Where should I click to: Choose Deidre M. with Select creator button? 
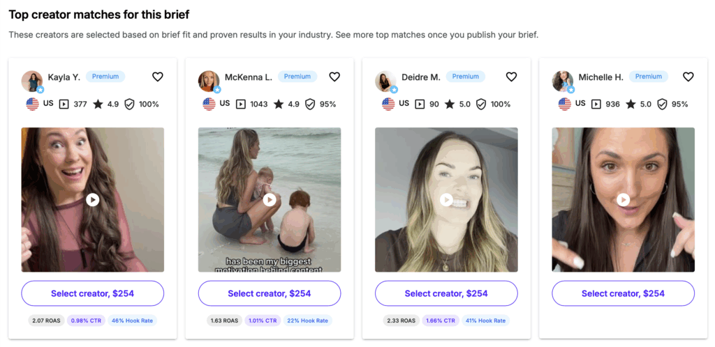click(x=446, y=293)
